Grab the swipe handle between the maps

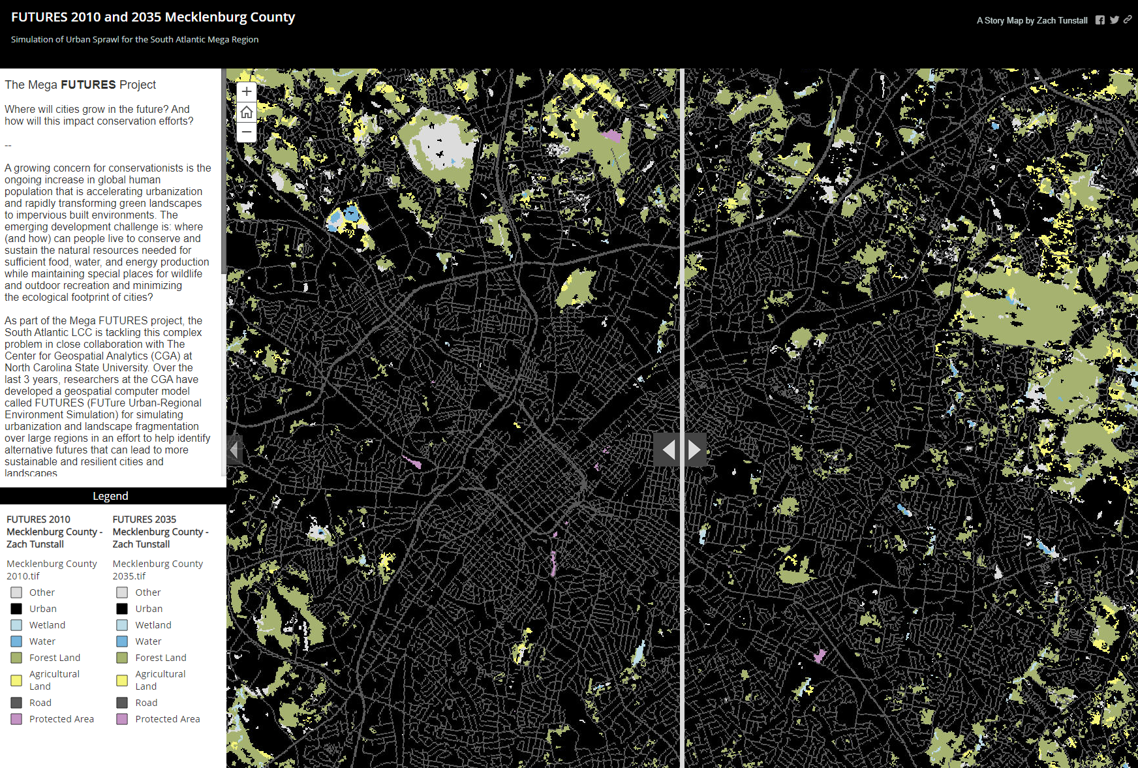[x=681, y=450]
